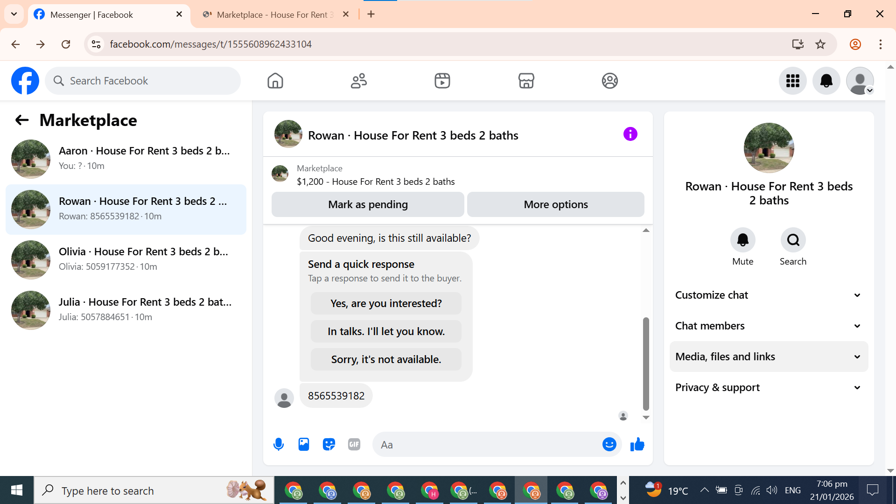Image resolution: width=896 pixels, height=504 pixels.
Task: Open the GIF picker icon
Action: click(x=354, y=444)
